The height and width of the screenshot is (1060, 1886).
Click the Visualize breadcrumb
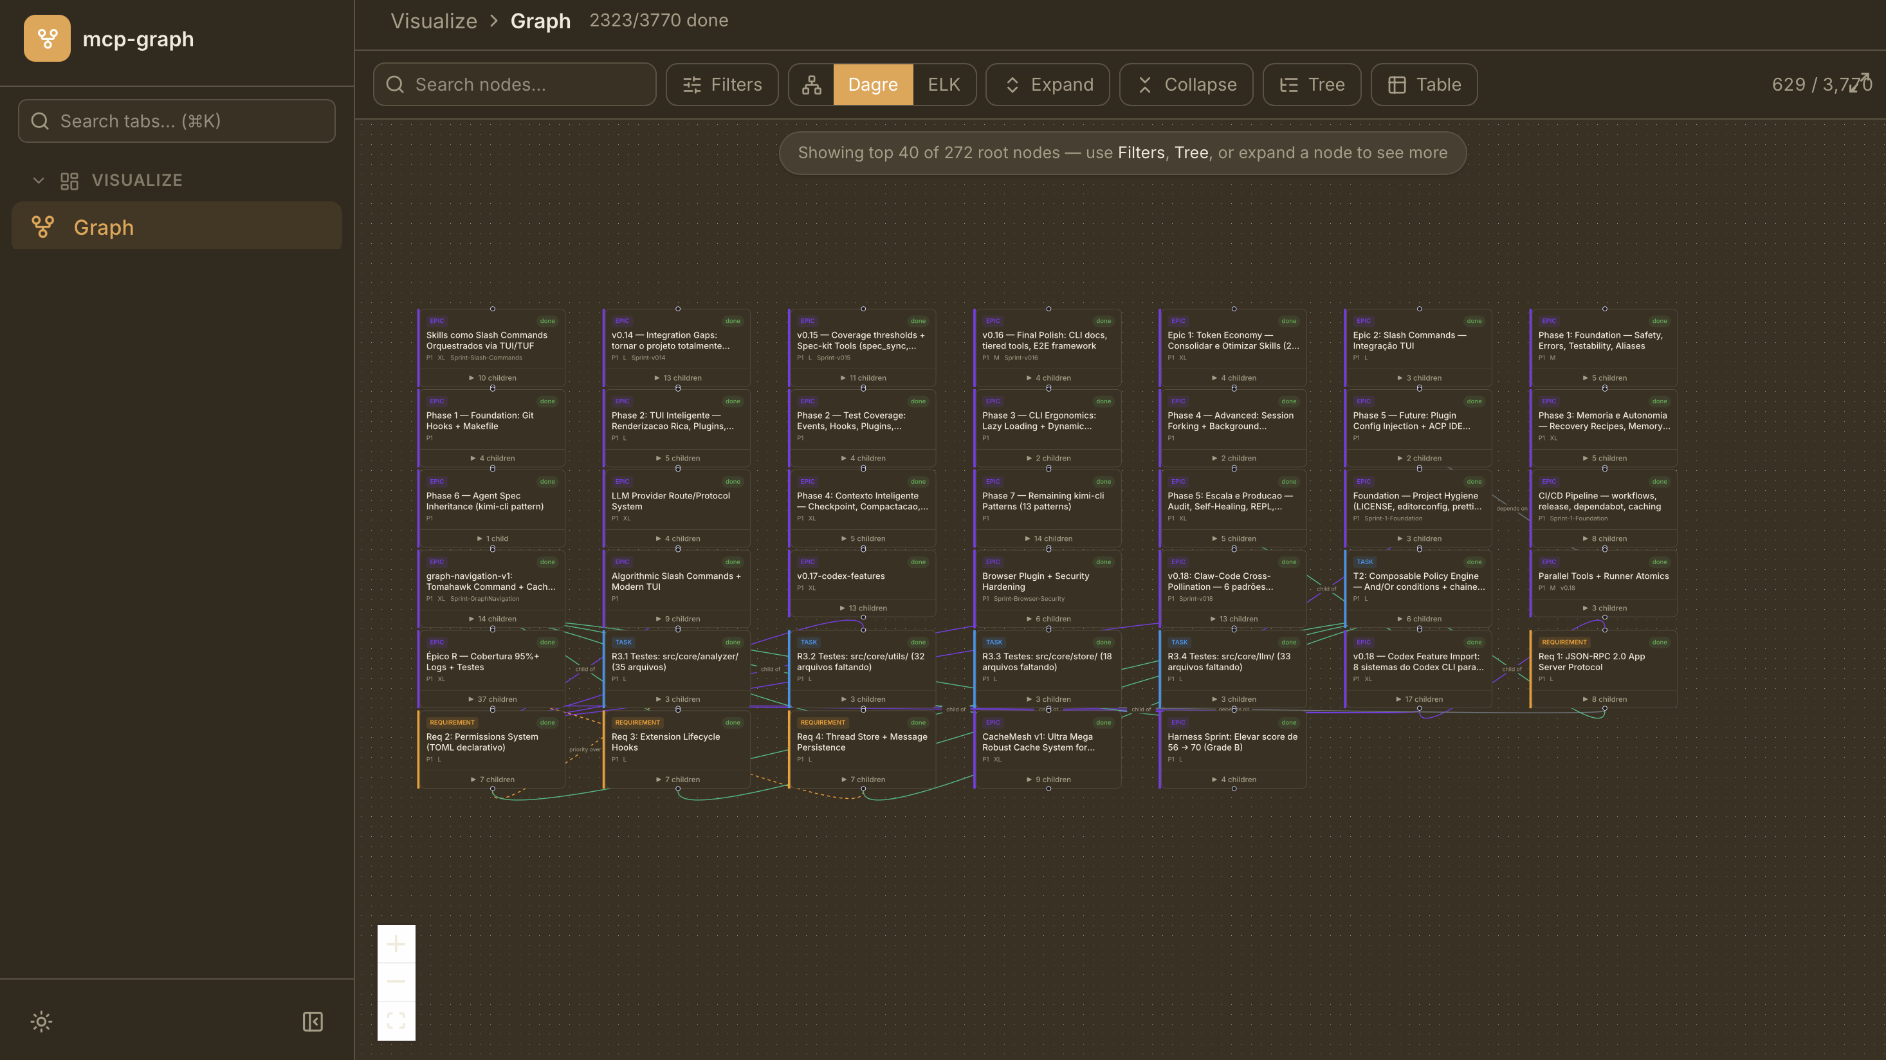click(x=434, y=21)
